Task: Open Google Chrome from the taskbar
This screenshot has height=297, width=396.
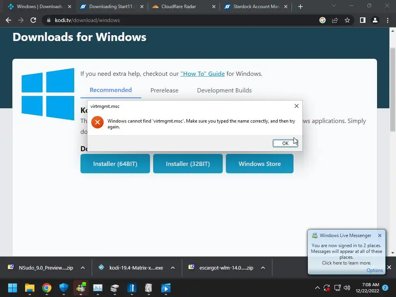Action: tap(47, 288)
